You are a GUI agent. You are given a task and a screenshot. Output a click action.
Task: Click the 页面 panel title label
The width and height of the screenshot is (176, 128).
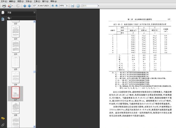coord(9,13)
